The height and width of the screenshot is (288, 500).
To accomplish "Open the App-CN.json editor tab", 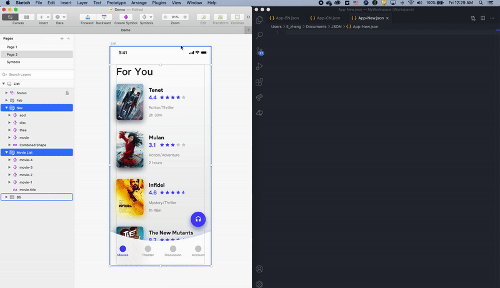I will click(325, 18).
